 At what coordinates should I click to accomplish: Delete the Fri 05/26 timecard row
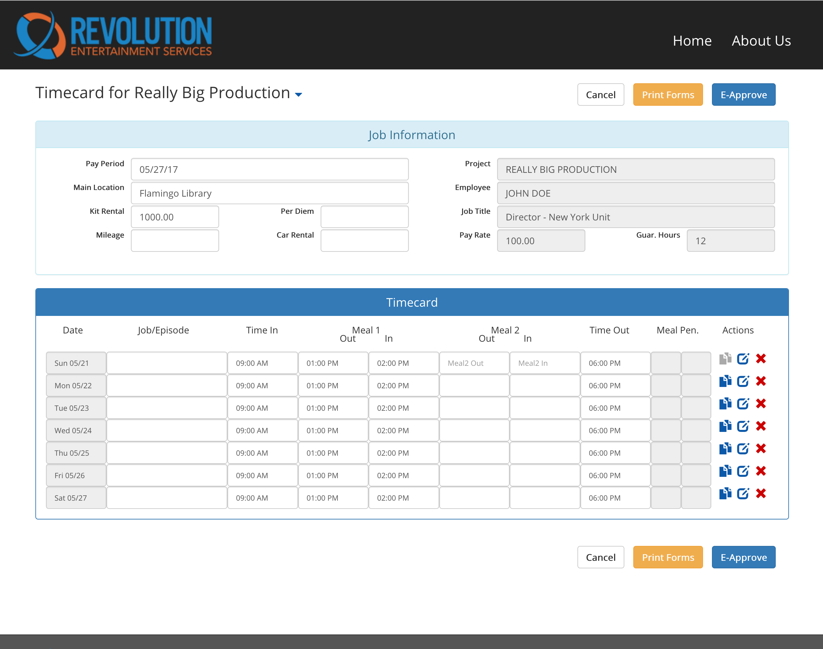(761, 471)
